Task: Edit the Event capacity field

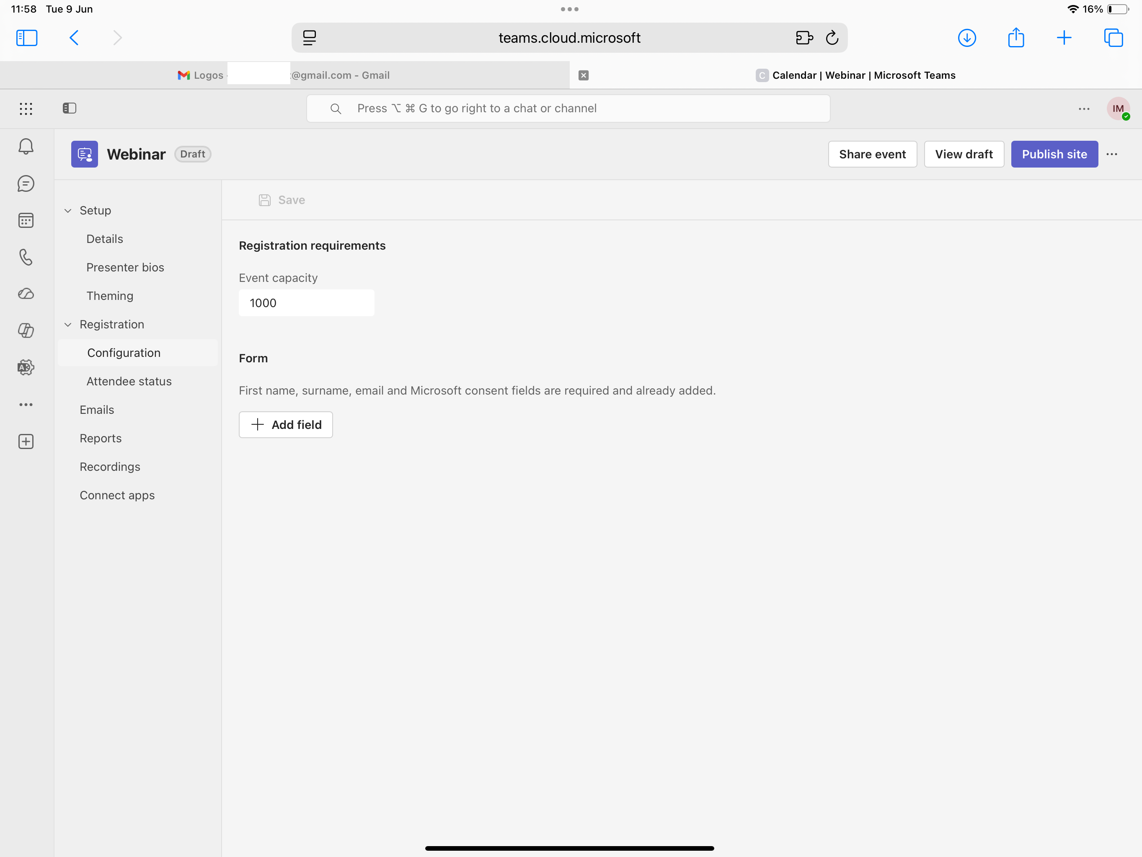Action: pos(306,303)
